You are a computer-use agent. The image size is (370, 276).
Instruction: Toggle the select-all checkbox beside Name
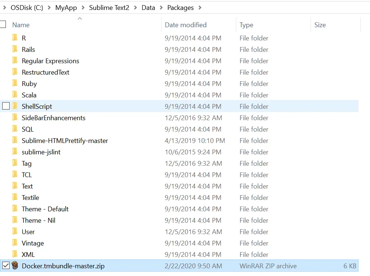tap(2, 25)
